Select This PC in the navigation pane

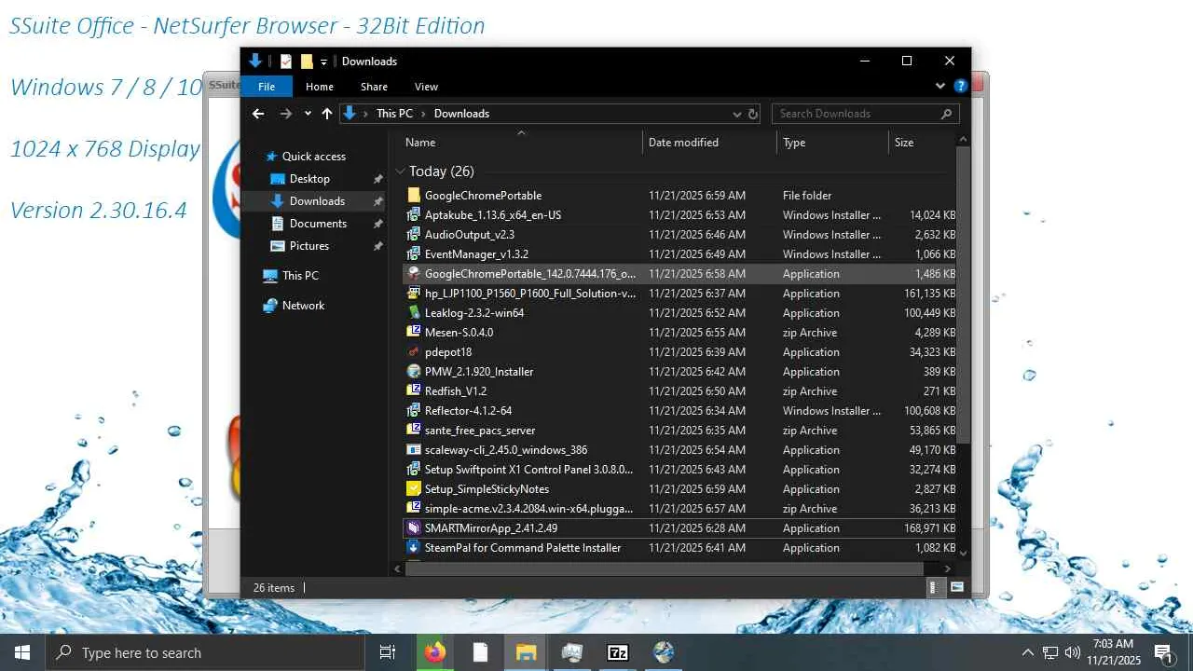tap(300, 276)
